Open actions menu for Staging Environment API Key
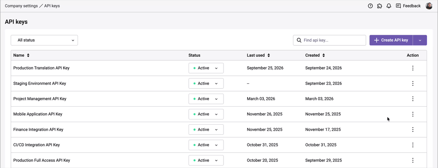The width and height of the screenshot is (438, 168). 413,83
